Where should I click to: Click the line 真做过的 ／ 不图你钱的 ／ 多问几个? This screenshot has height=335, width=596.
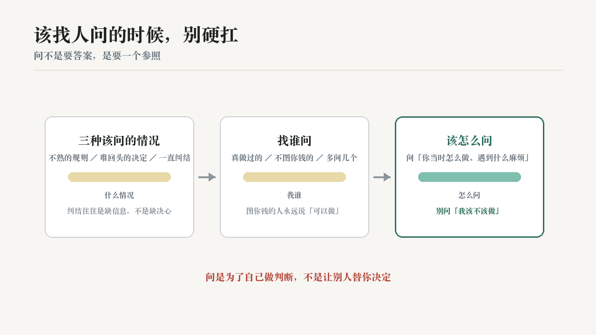(x=294, y=158)
